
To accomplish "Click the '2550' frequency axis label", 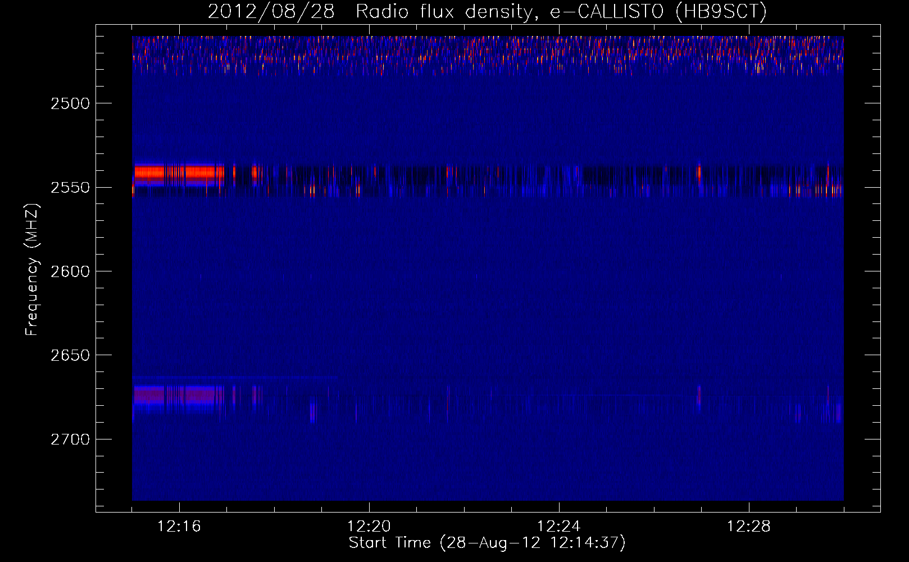I will [70, 187].
